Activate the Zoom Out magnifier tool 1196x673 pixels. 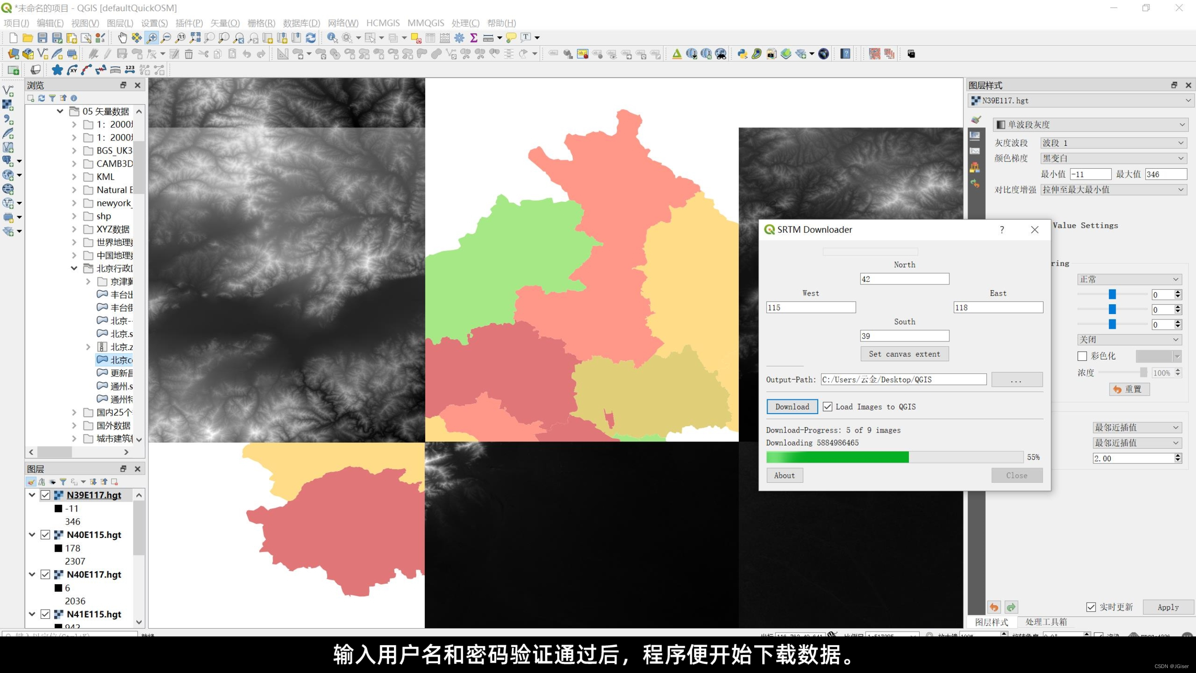point(166,38)
